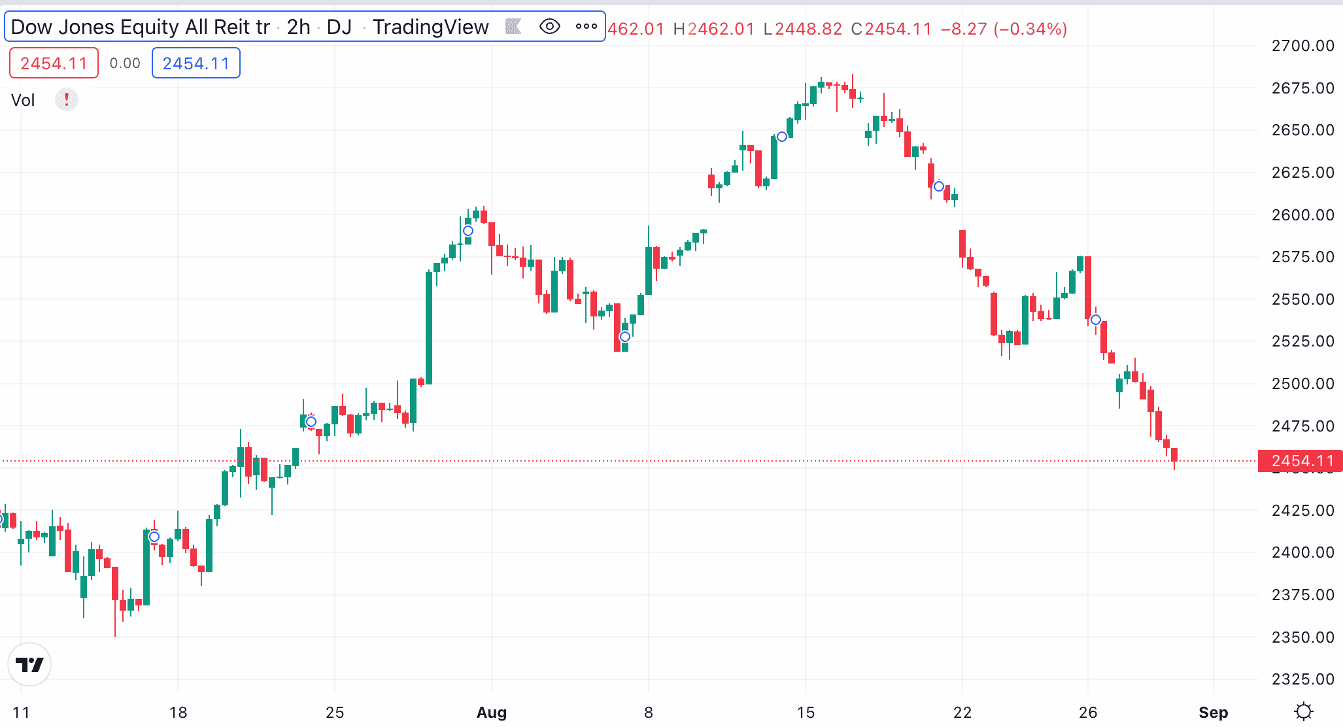Click the 8 date label on time axis
Screen dimensions: 1343x727
pyautogui.click(x=649, y=712)
